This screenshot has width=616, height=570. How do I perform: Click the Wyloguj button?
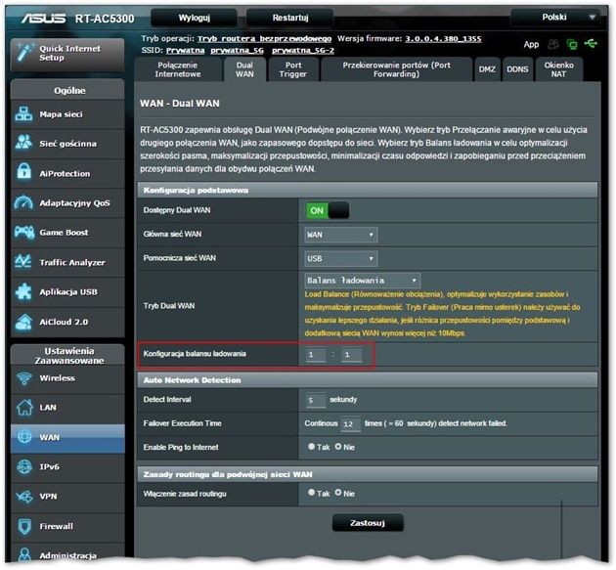point(194,18)
